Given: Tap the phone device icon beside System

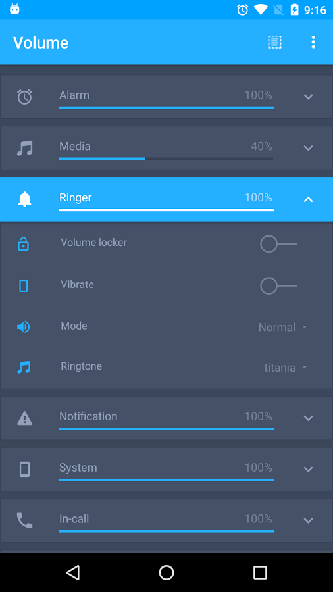Looking at the screenshot, I should (24, 469).
